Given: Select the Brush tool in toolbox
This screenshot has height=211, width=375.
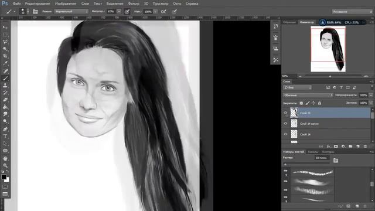Looking at the screenshot, I should (x=5, y=78).
